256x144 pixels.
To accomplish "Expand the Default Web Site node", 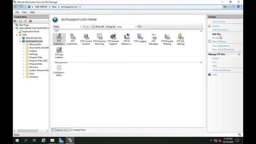I will (x=20, y=38).
